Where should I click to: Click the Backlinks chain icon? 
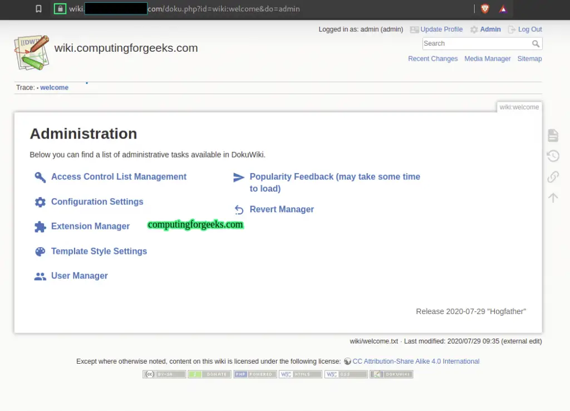click(553, 177)
